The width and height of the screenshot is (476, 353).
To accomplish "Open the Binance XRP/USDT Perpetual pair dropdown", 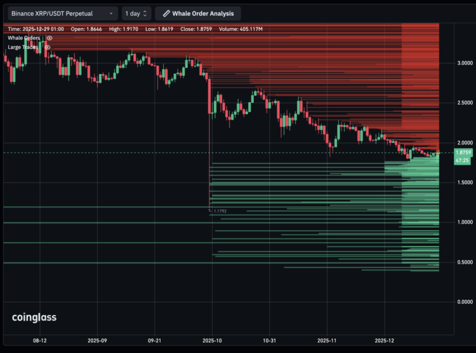I will point(63,14).
